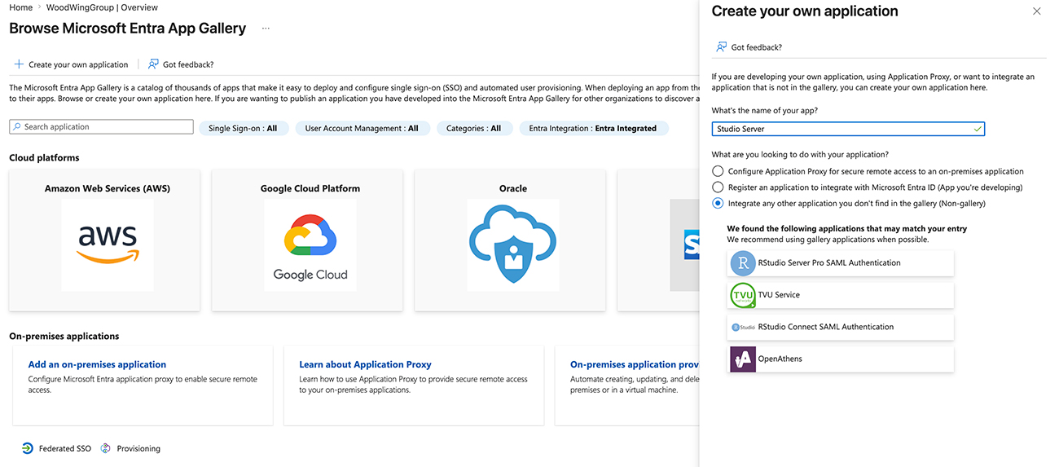The image size is (1059, 467).
Task: Open the Google Cloud Platform card title
Action: [x=310, y=188]
